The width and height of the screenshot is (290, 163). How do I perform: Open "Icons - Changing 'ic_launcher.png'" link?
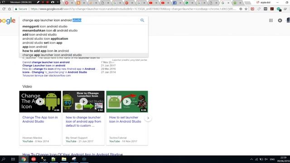tap(54, 72)
